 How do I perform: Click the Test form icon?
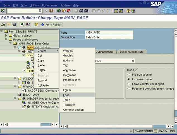pos(14,25)
